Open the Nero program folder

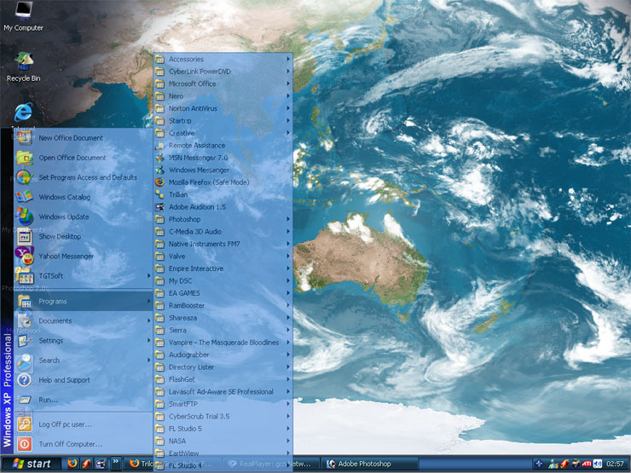pos(223,96)
